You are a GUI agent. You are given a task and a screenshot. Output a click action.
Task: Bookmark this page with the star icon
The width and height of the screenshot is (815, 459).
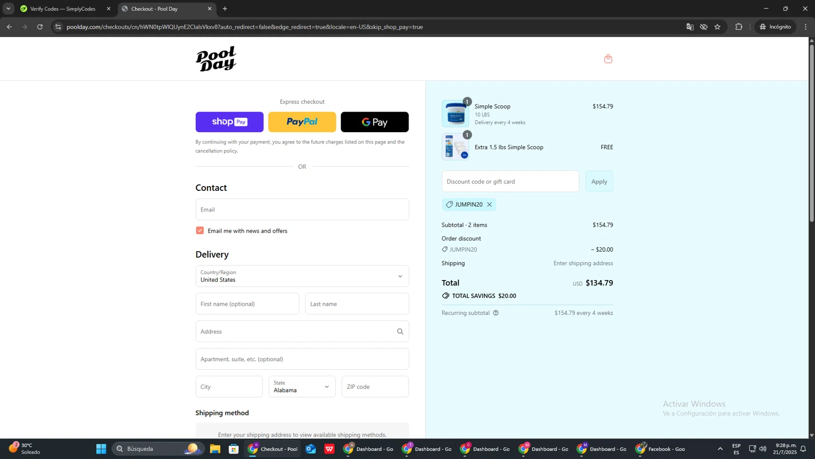717,27
